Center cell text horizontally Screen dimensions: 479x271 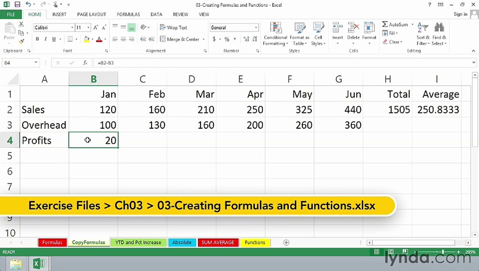123,39
